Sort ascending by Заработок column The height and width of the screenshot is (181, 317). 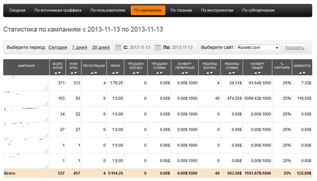[x=300, y=73]
